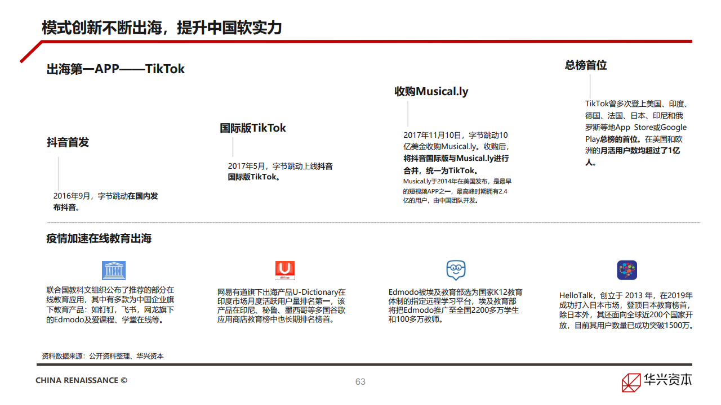Click the 华兴资本 red cube logo
This screenshot has width=721, height=405.
[631, 382]
